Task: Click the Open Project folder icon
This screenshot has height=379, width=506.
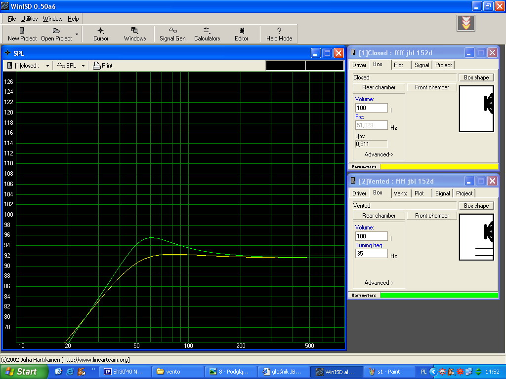Action: click(x=56, y=31)
